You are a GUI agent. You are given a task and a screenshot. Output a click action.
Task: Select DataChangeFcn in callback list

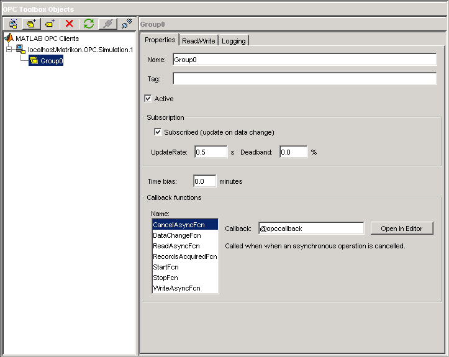coord(185,235)
